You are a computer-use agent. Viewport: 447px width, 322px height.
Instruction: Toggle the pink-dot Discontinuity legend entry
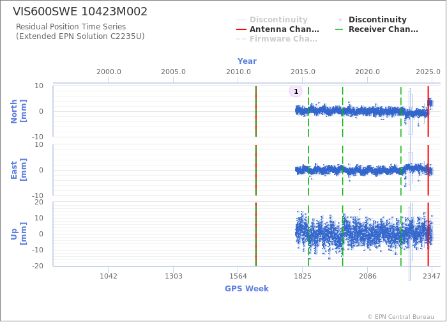pos(371,19)
